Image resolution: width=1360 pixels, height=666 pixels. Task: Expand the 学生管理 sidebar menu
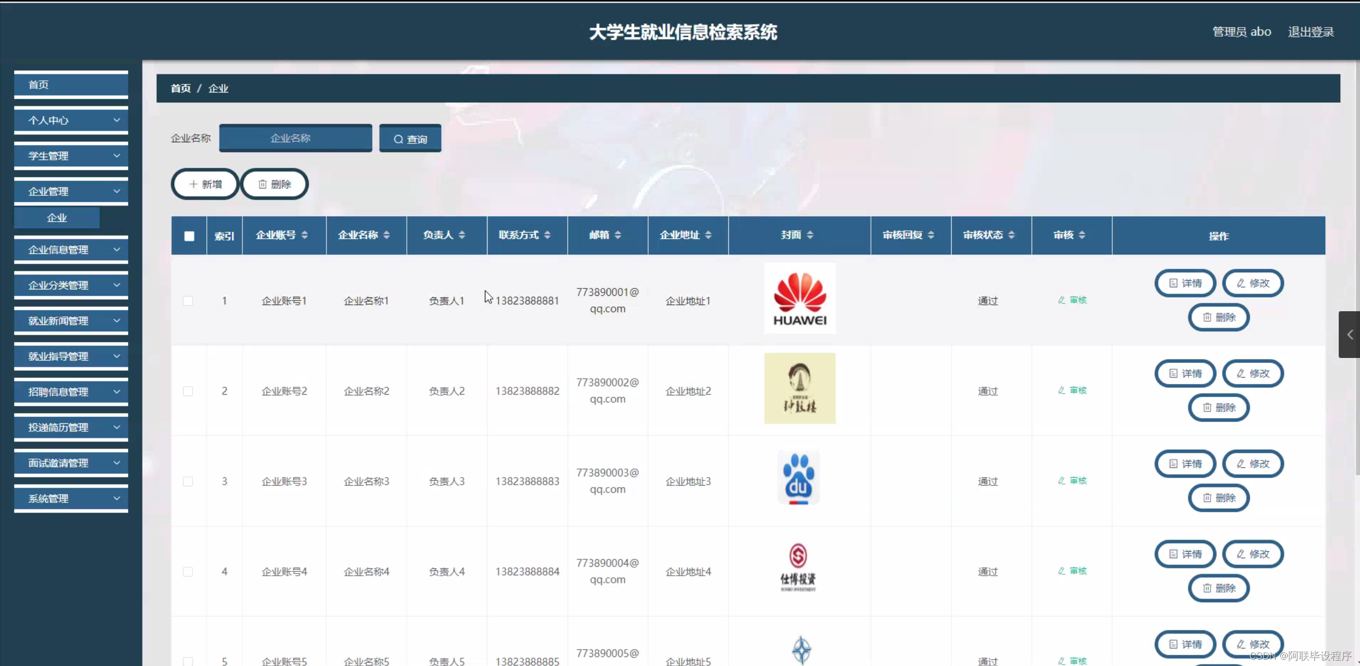pos(71,156)
